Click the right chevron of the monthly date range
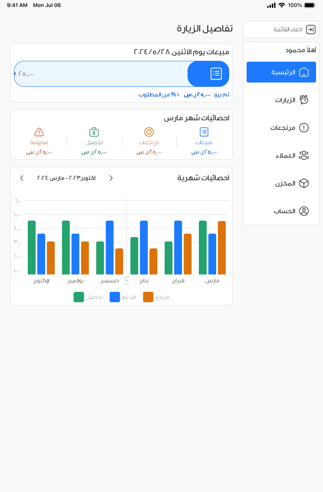 point(111,178)
